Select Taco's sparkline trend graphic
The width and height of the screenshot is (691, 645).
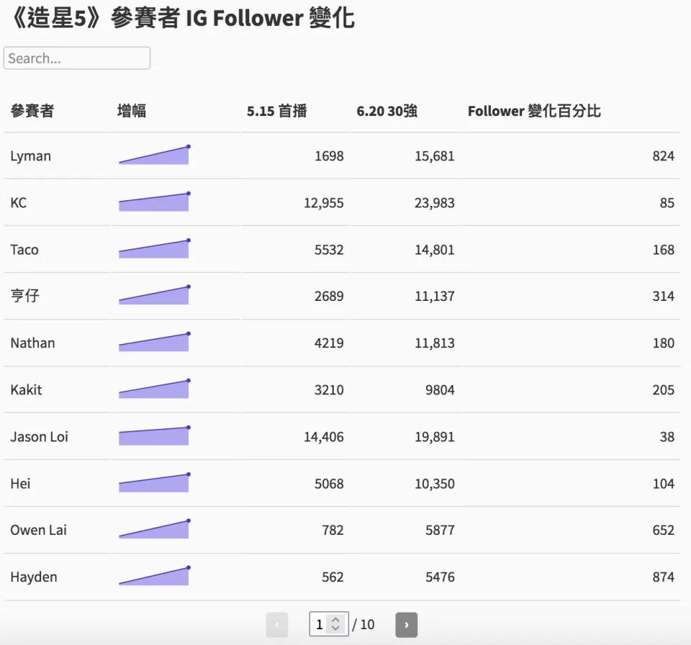[x=154, y=249]
